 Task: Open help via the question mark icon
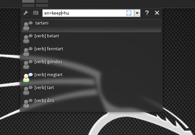(147, 13)
